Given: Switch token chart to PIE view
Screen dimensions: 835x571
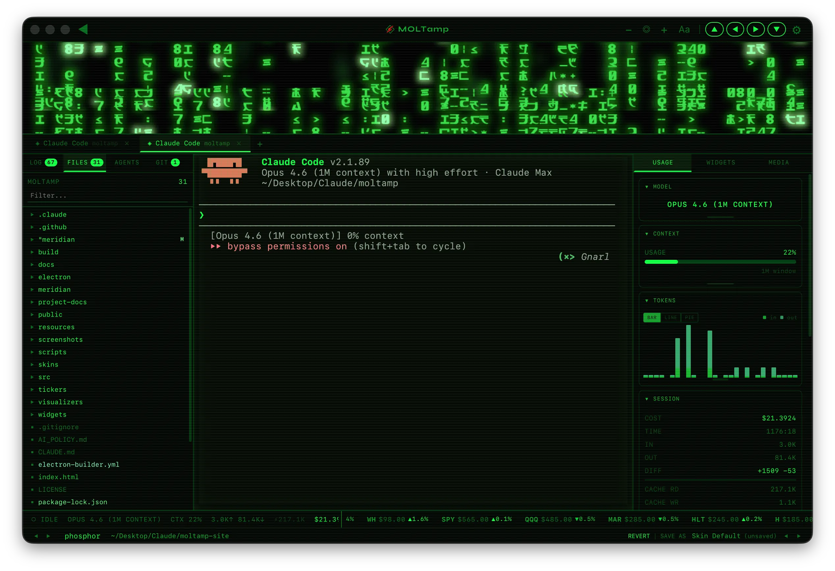Looking at the screenshot, I should click(689, 318).
